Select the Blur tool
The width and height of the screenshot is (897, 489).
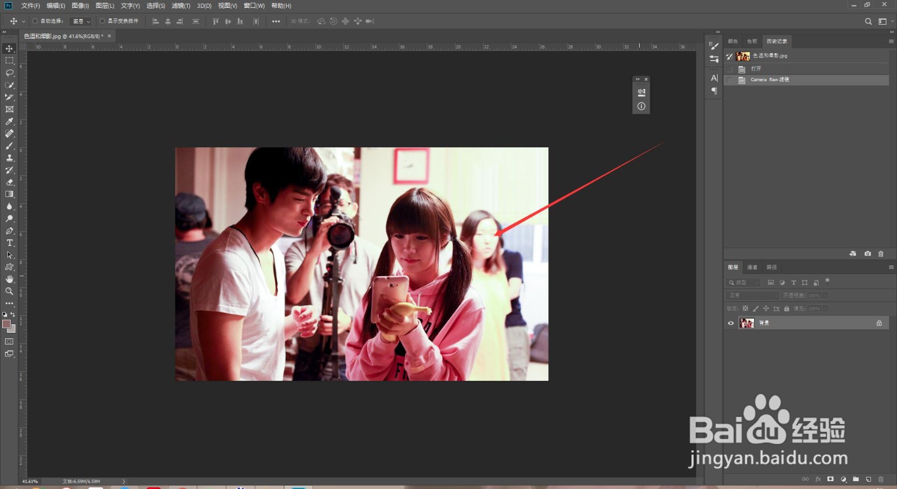pos(10,206)
